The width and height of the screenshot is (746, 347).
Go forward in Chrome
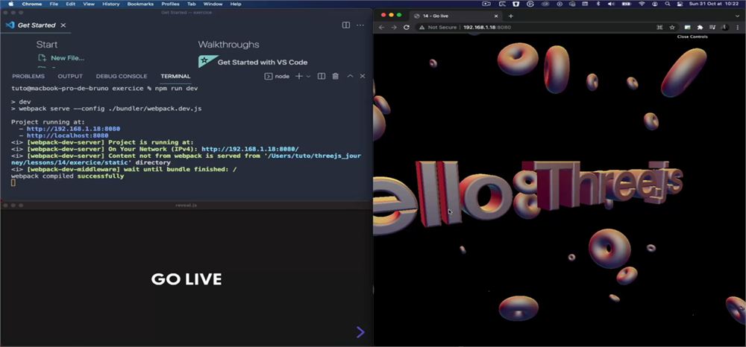point(394,28)
